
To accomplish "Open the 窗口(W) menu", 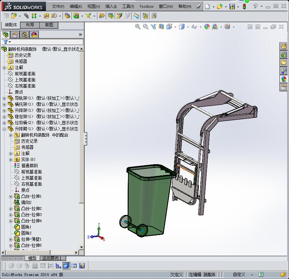I will point(166,6).
